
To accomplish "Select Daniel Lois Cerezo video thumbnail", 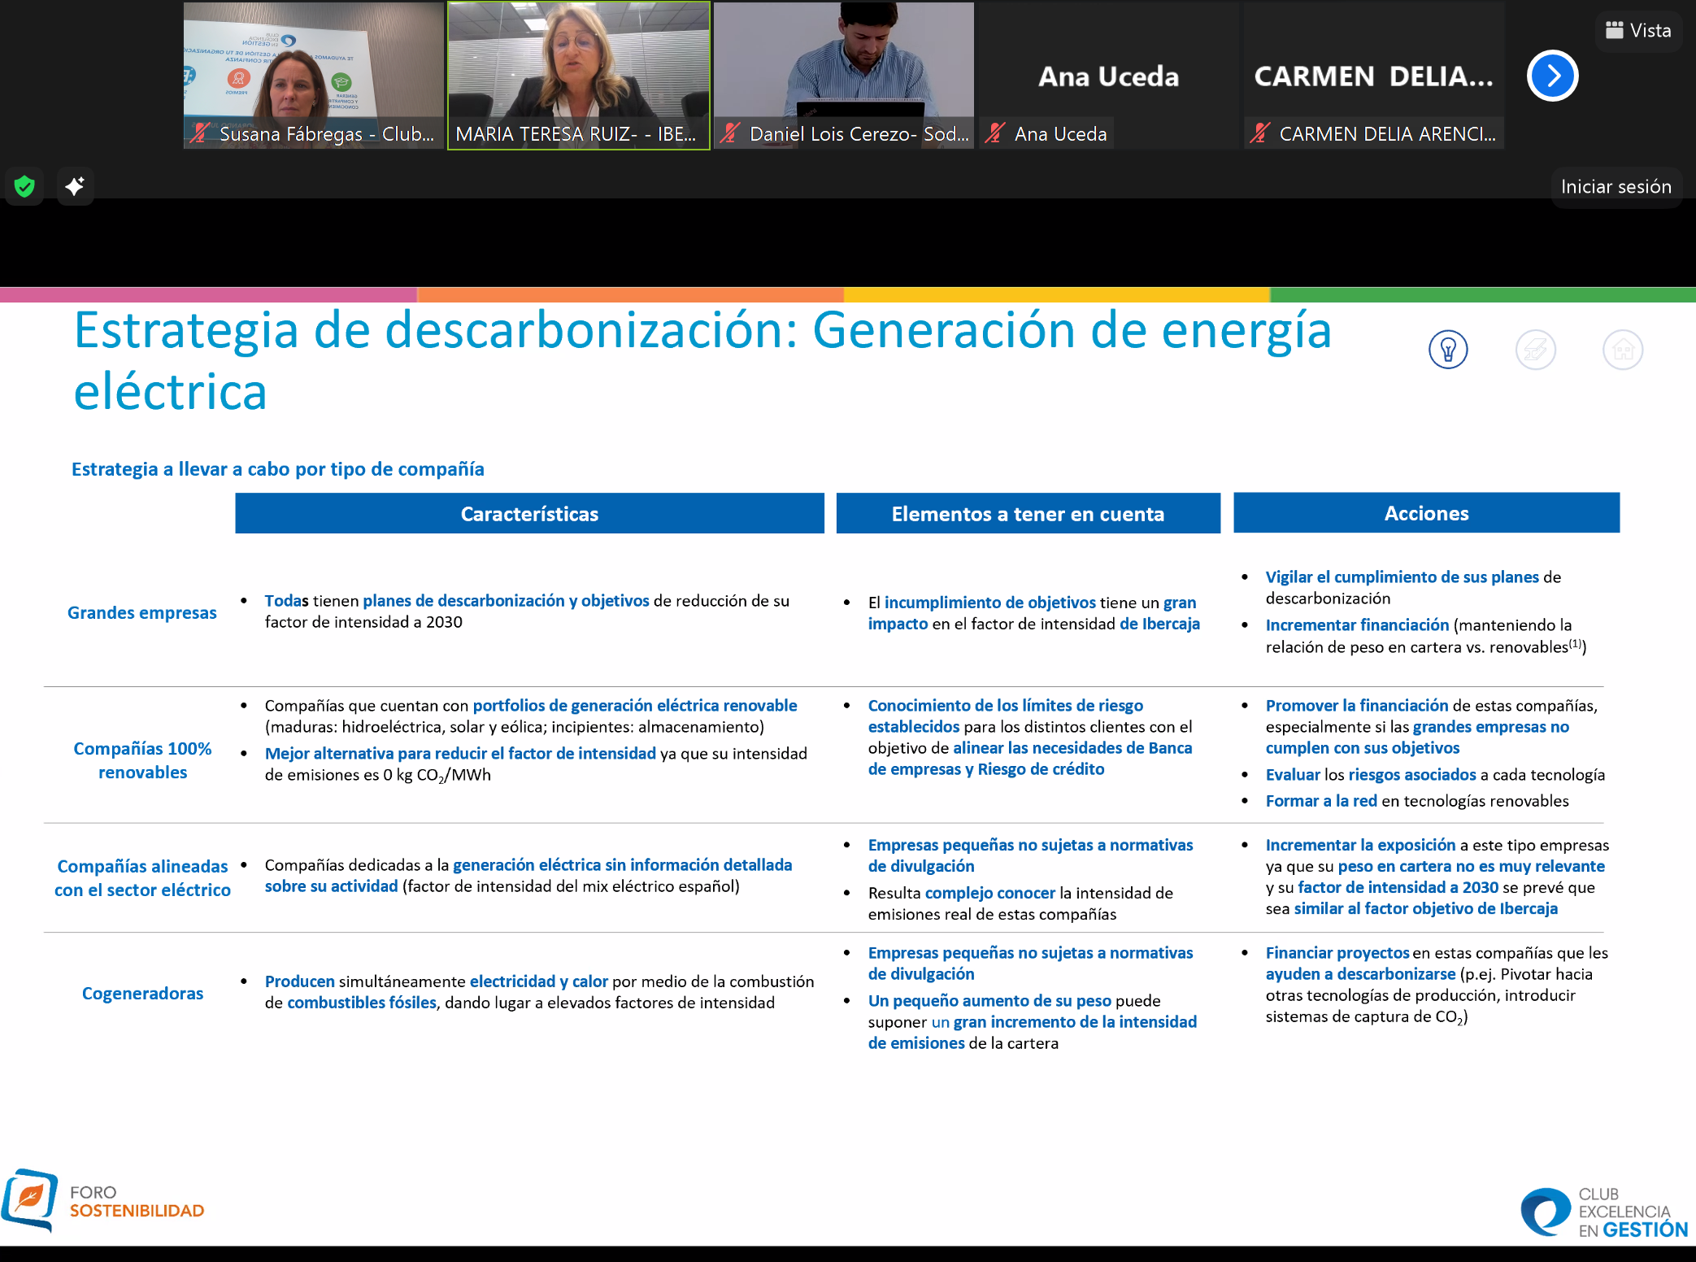I will (x=844, y=76).
